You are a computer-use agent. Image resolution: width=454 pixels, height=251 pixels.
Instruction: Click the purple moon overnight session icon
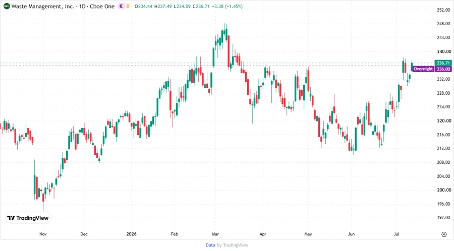point(121,6)
